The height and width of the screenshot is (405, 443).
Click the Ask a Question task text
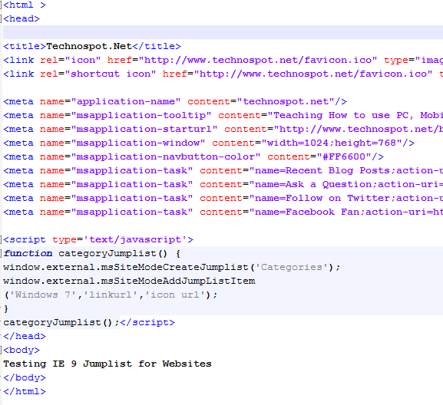(329, 185)
